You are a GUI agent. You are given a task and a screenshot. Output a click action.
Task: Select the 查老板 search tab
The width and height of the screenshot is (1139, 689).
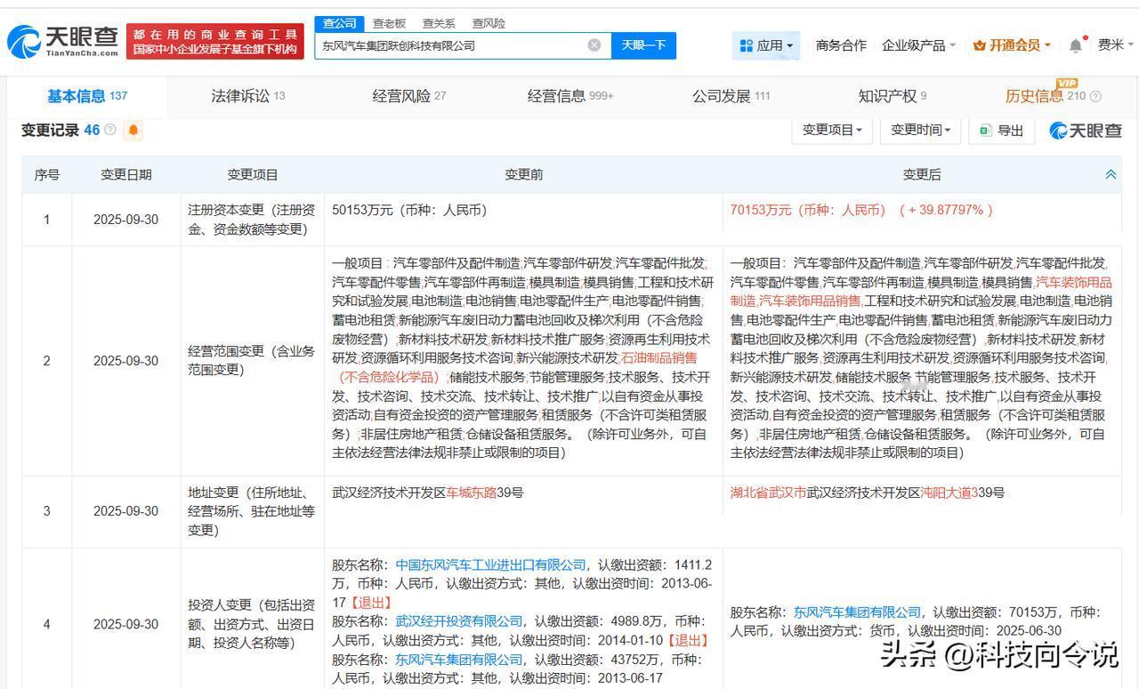pos(389,23)
